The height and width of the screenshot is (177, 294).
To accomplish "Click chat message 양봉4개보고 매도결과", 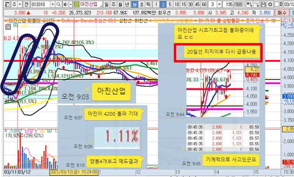I will (x=114, y=162).
